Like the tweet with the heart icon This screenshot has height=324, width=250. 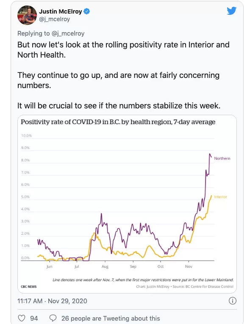(x=22, y=318)
